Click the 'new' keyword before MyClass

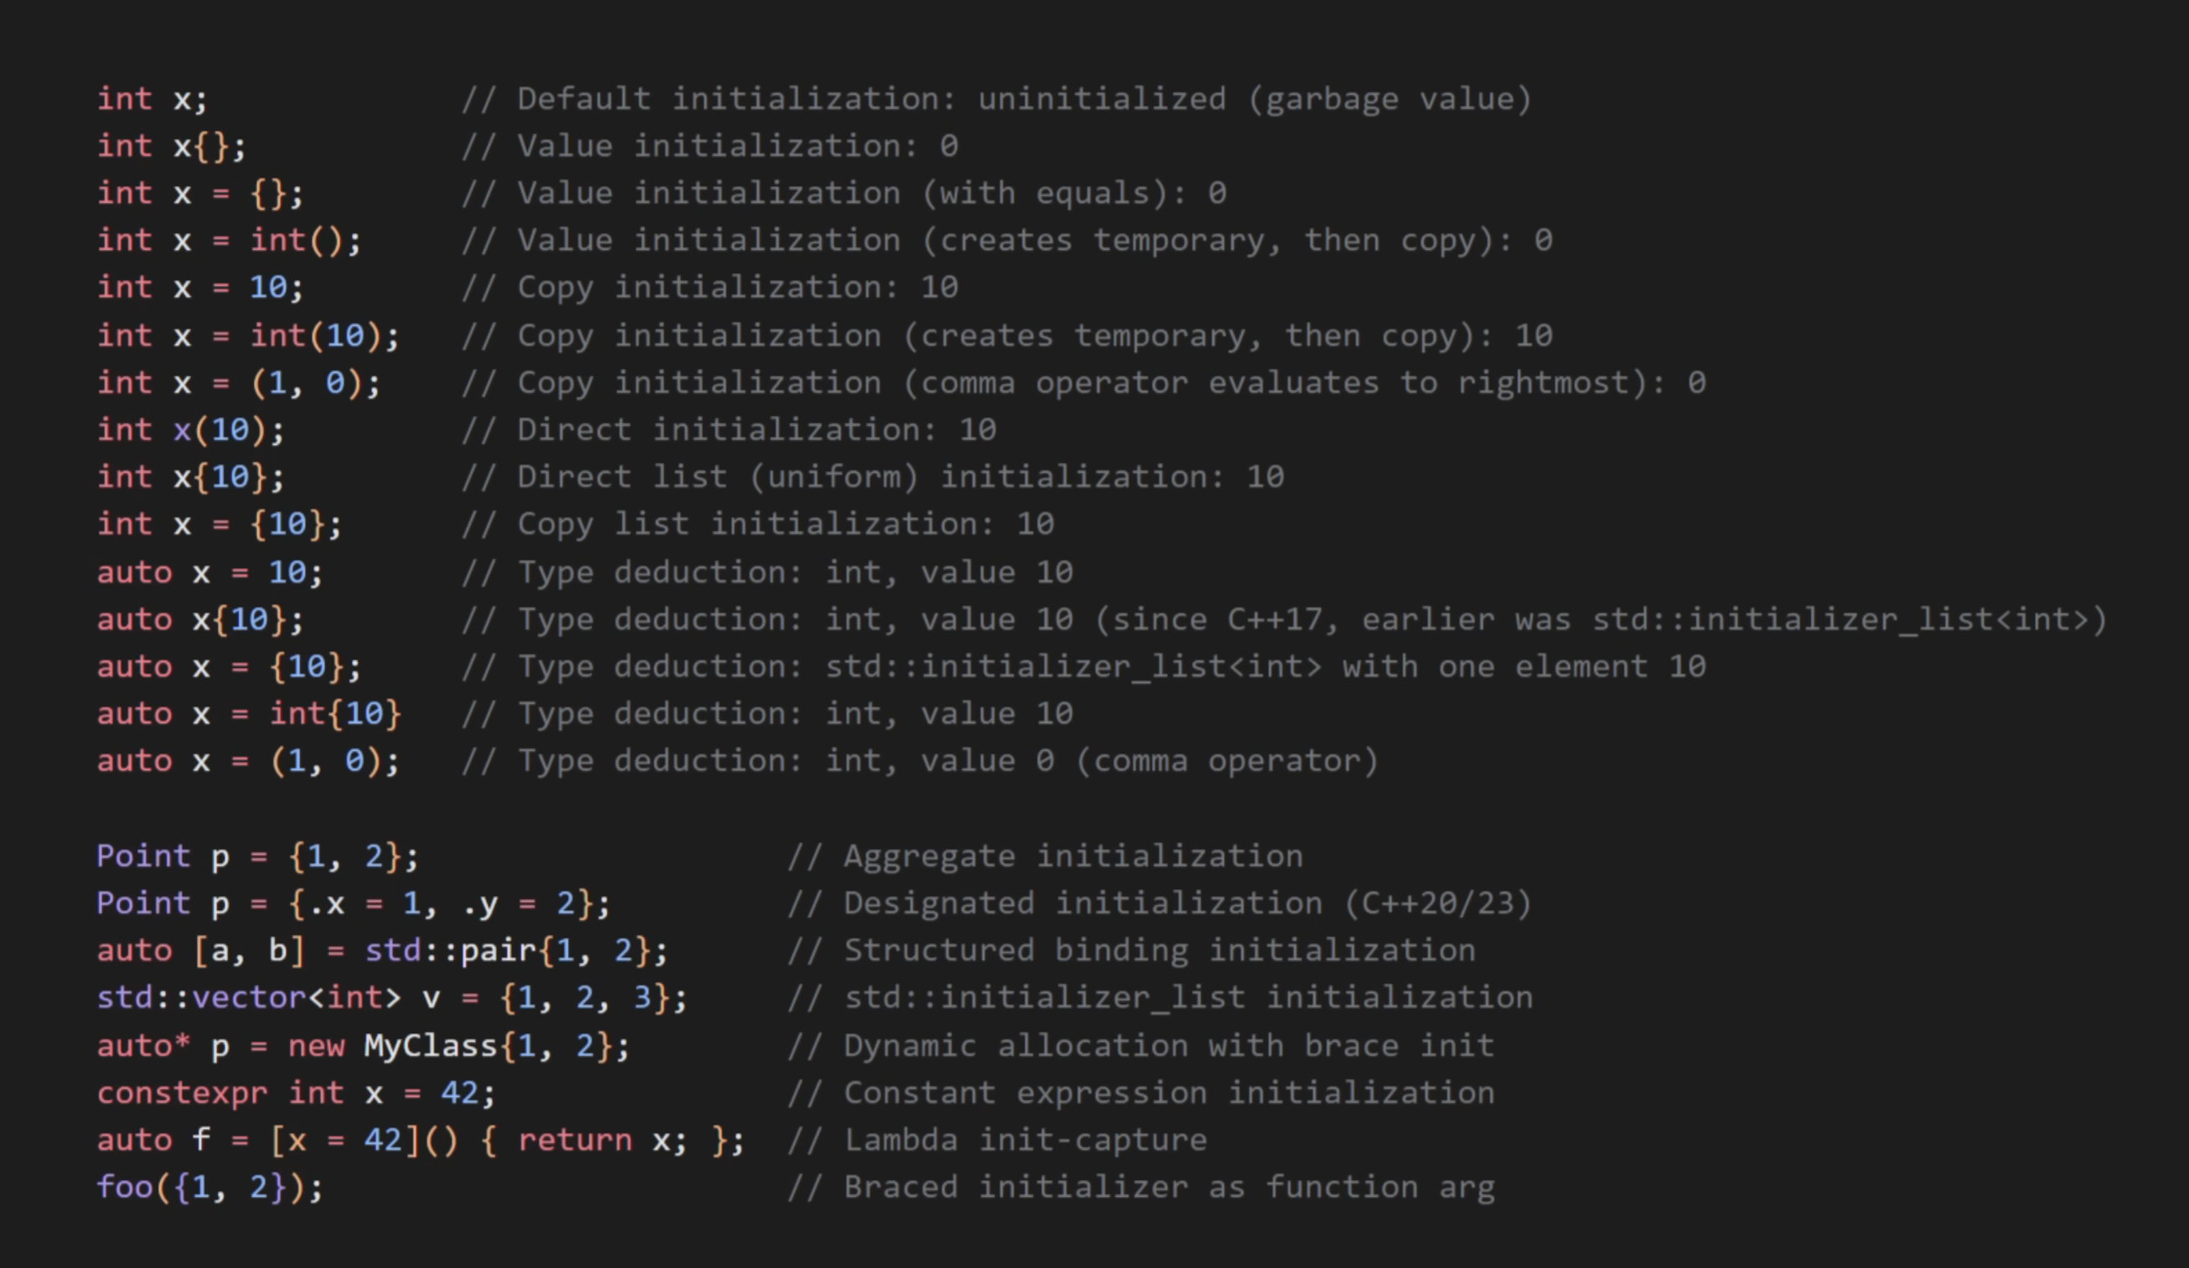316,1046
